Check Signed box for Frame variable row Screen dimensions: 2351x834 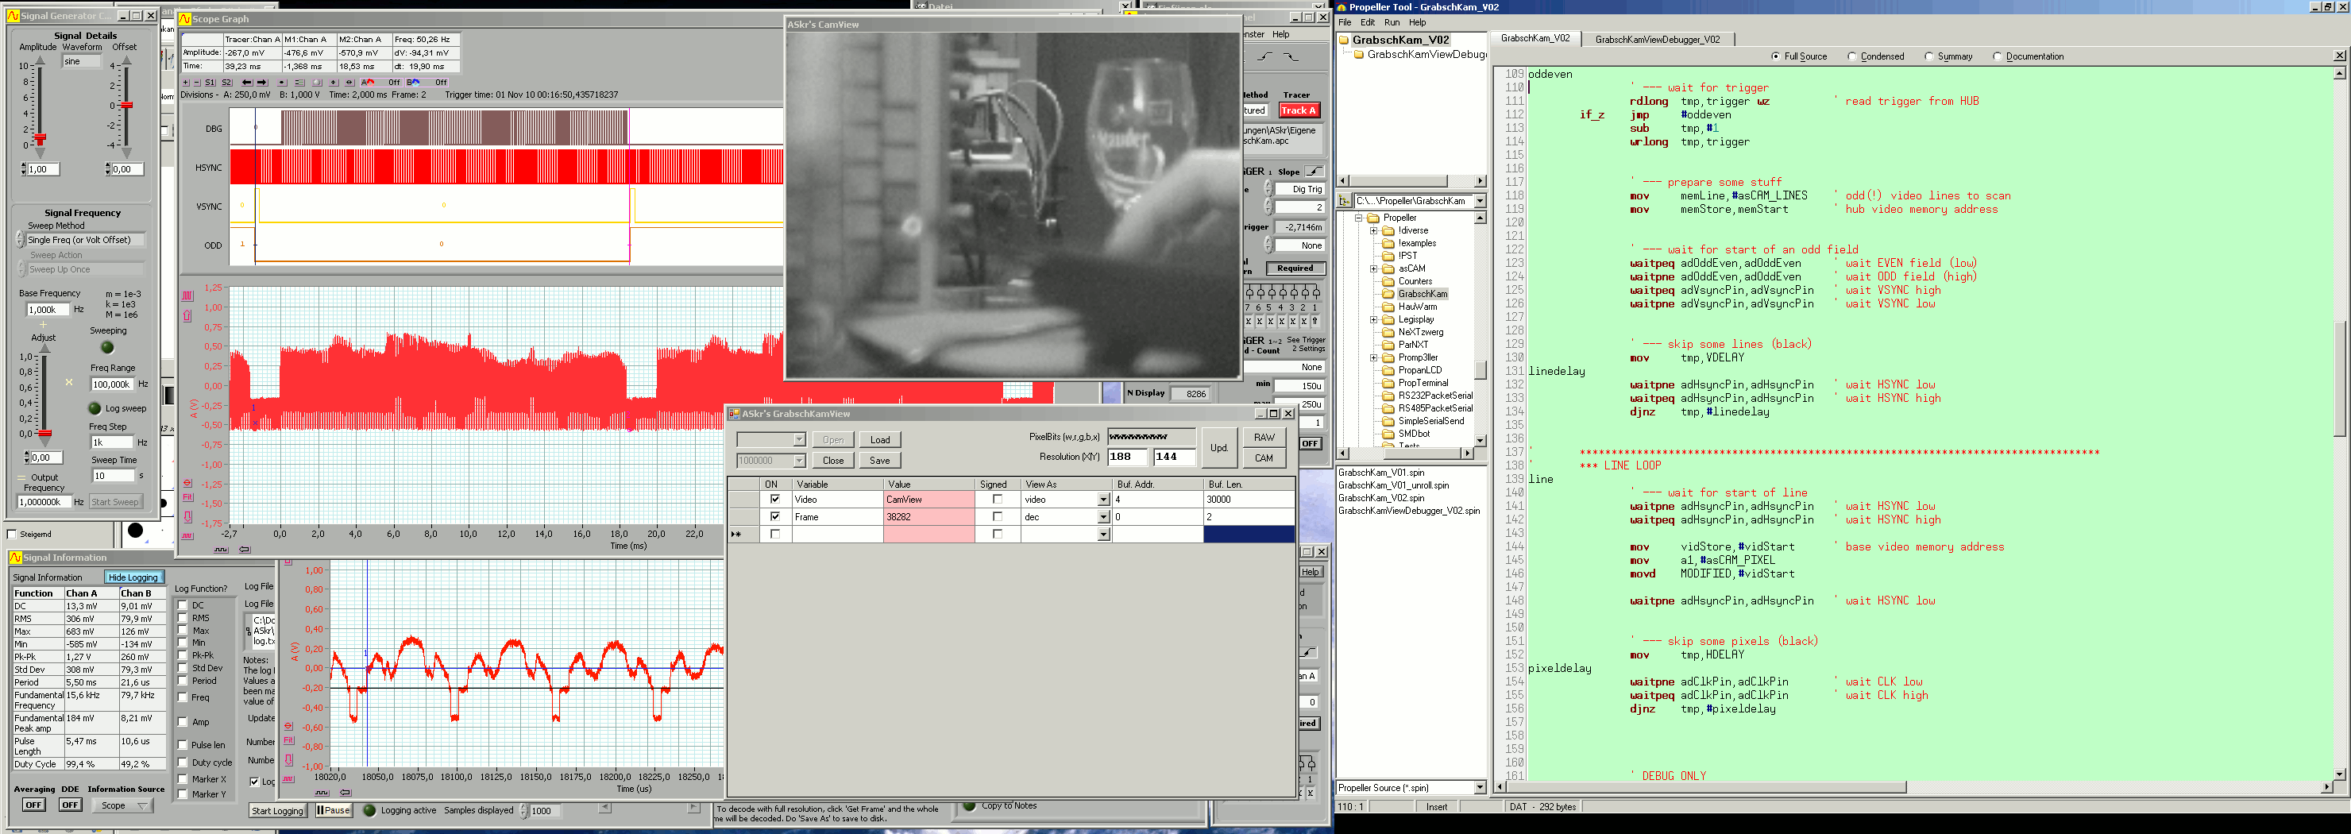(x=997, y=516)
